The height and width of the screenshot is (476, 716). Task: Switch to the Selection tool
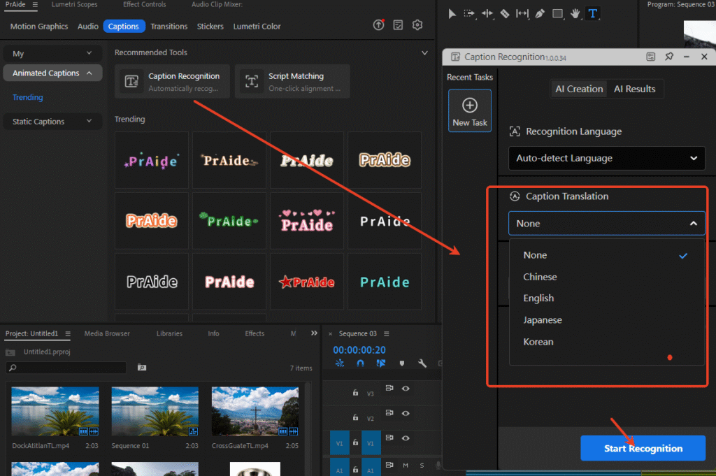point(451,13)
